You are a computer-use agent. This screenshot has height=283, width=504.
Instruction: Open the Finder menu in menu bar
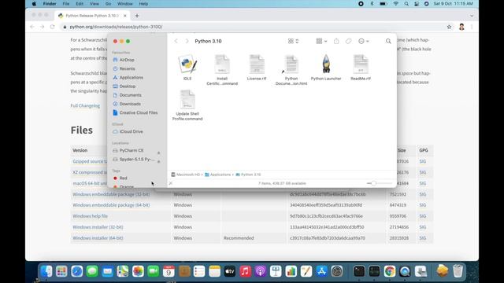[50, 4]
